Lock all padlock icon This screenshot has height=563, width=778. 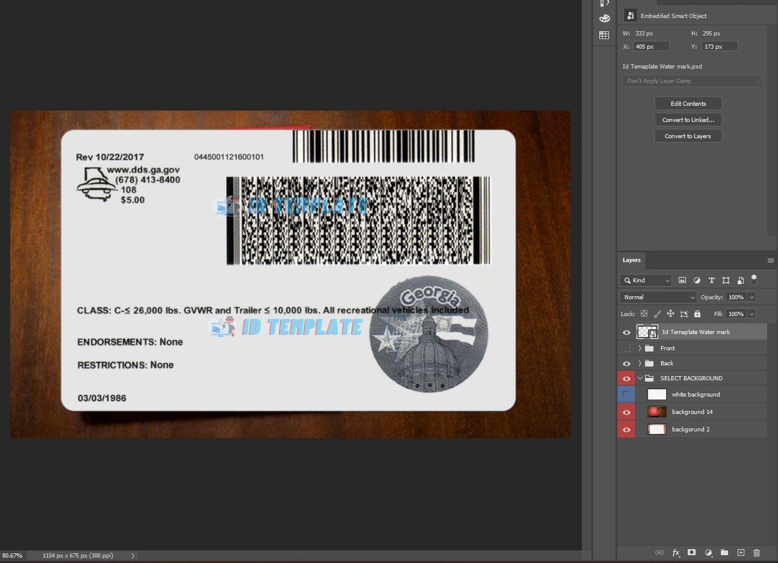tap(697, 314)
